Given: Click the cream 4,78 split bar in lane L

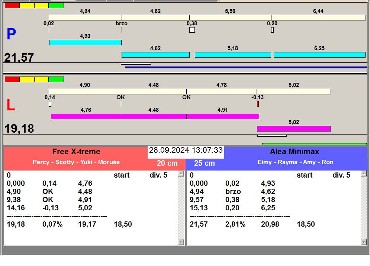Looking at the screenshot, I should pyautogui.click(x=222, y=91).
